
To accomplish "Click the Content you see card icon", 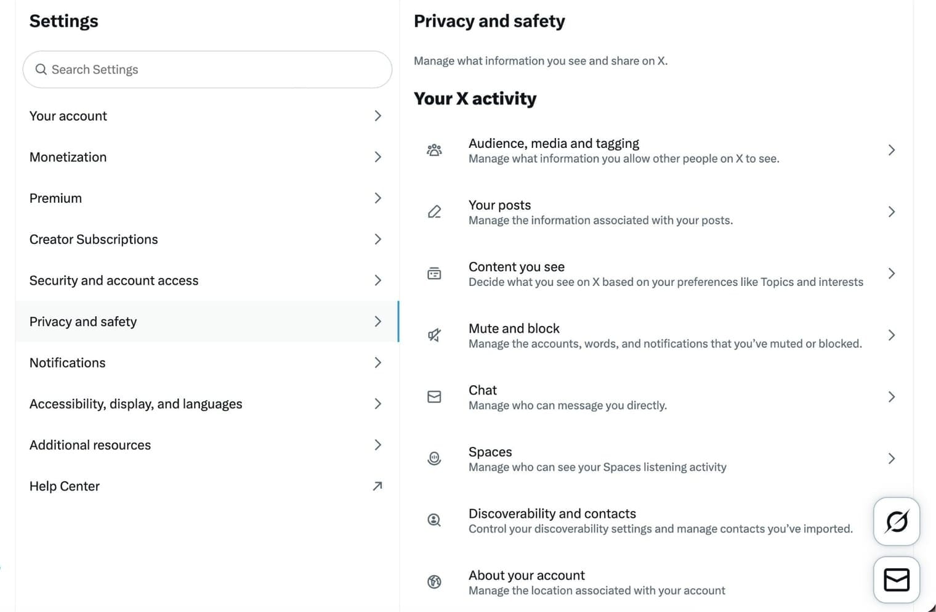I will click(x=434, y=274).
